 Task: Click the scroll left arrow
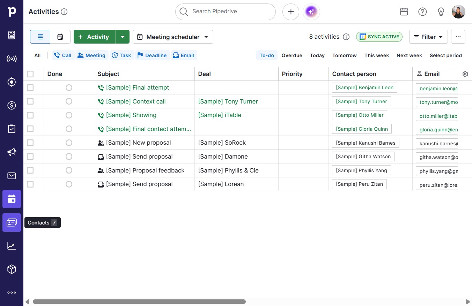(27, 301)
